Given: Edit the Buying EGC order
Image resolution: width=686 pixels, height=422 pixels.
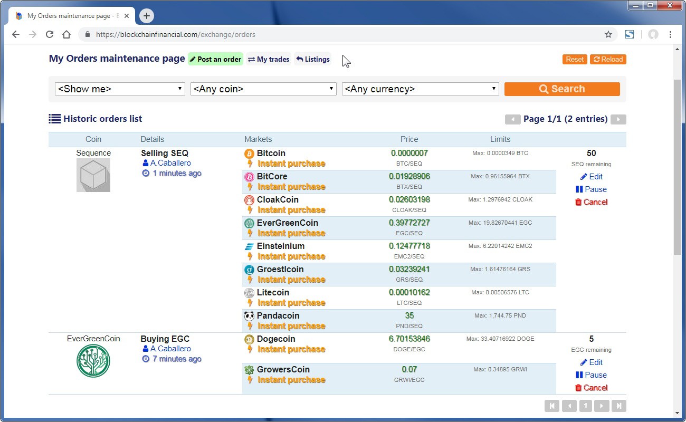Looking at the screenshot, I should pyautogui.click(x=591, y=362).
